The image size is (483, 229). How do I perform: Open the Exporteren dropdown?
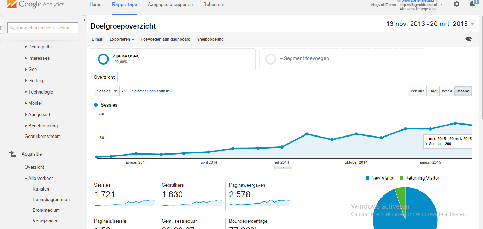click(122, 39)
